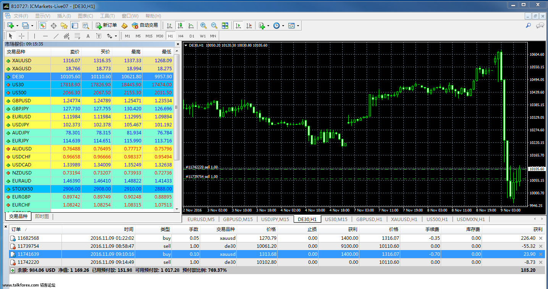The image size is (548, 289).
Task: Select order 11739754 row in terminal
Action: pos(277,246)
